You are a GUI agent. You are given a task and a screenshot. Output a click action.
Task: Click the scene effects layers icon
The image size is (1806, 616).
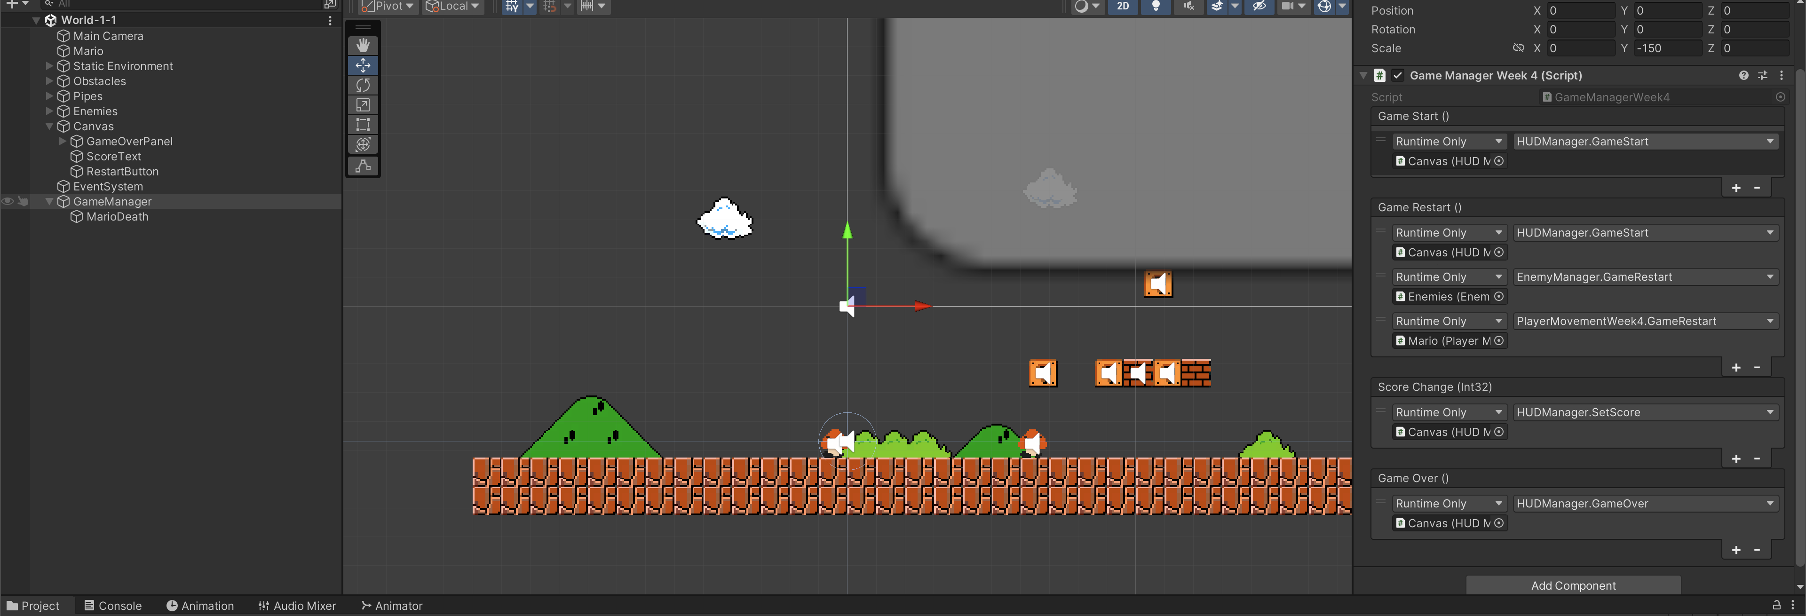[x=1218, y=6]
